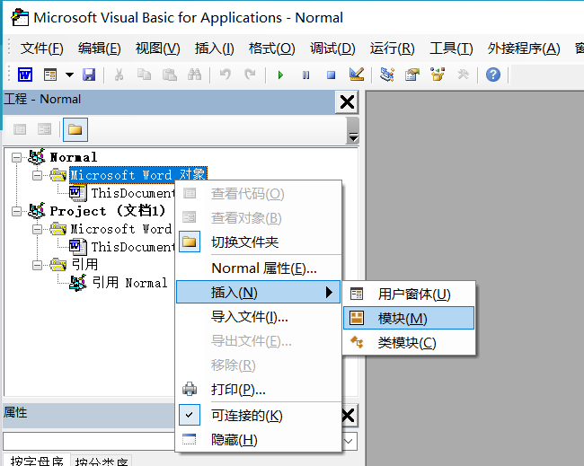Save Normal with the floppy disk icon
This screenshot has width=584, height=466.
tap(89, 75)
